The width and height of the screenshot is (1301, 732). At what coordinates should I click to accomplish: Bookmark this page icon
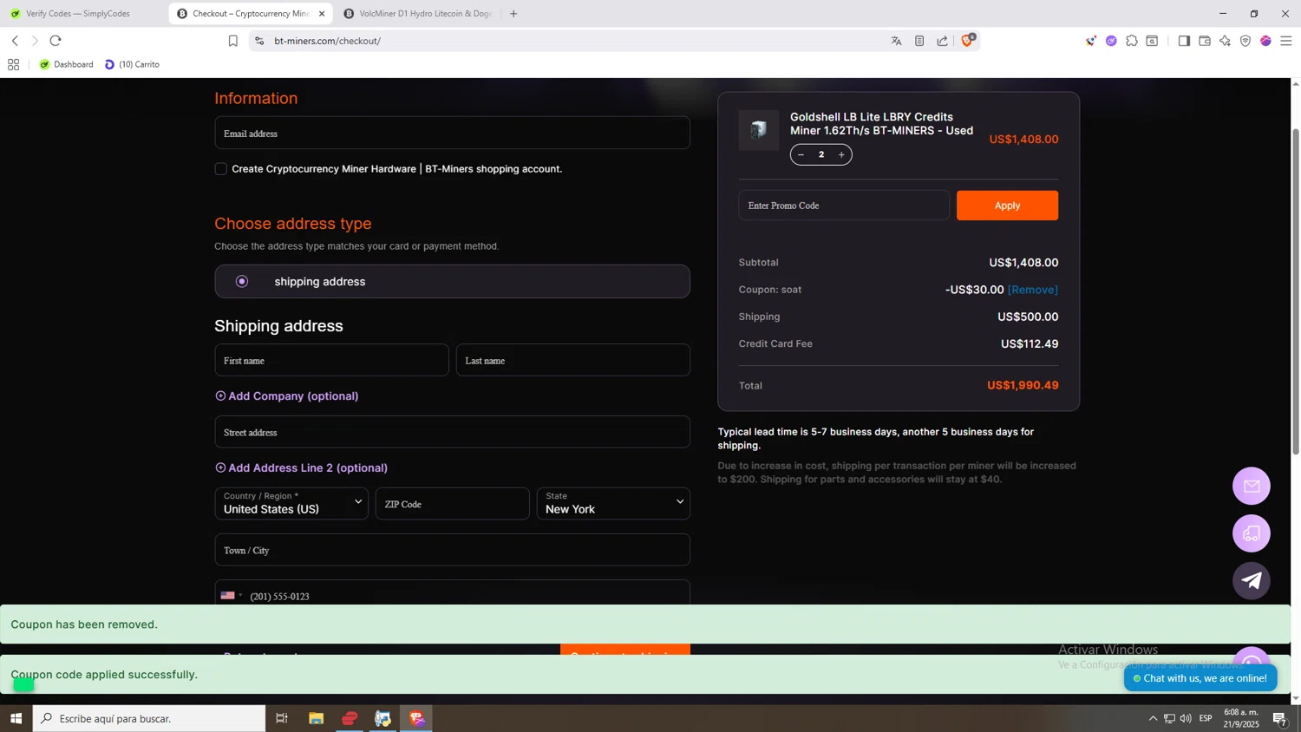232,41
